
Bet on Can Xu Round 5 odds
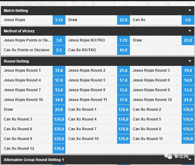pos(188,119)
